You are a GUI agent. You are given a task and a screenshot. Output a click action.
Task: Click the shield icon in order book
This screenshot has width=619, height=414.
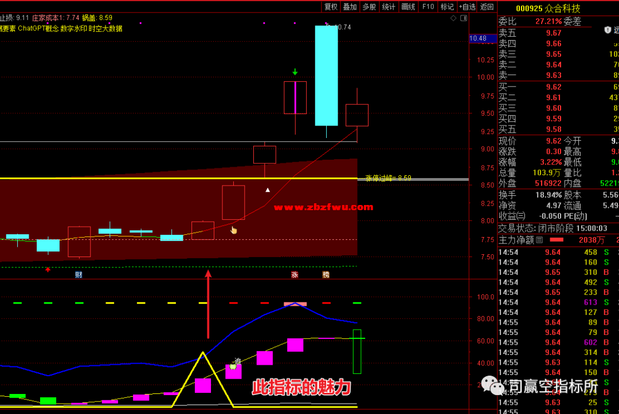tap(608, 30)
